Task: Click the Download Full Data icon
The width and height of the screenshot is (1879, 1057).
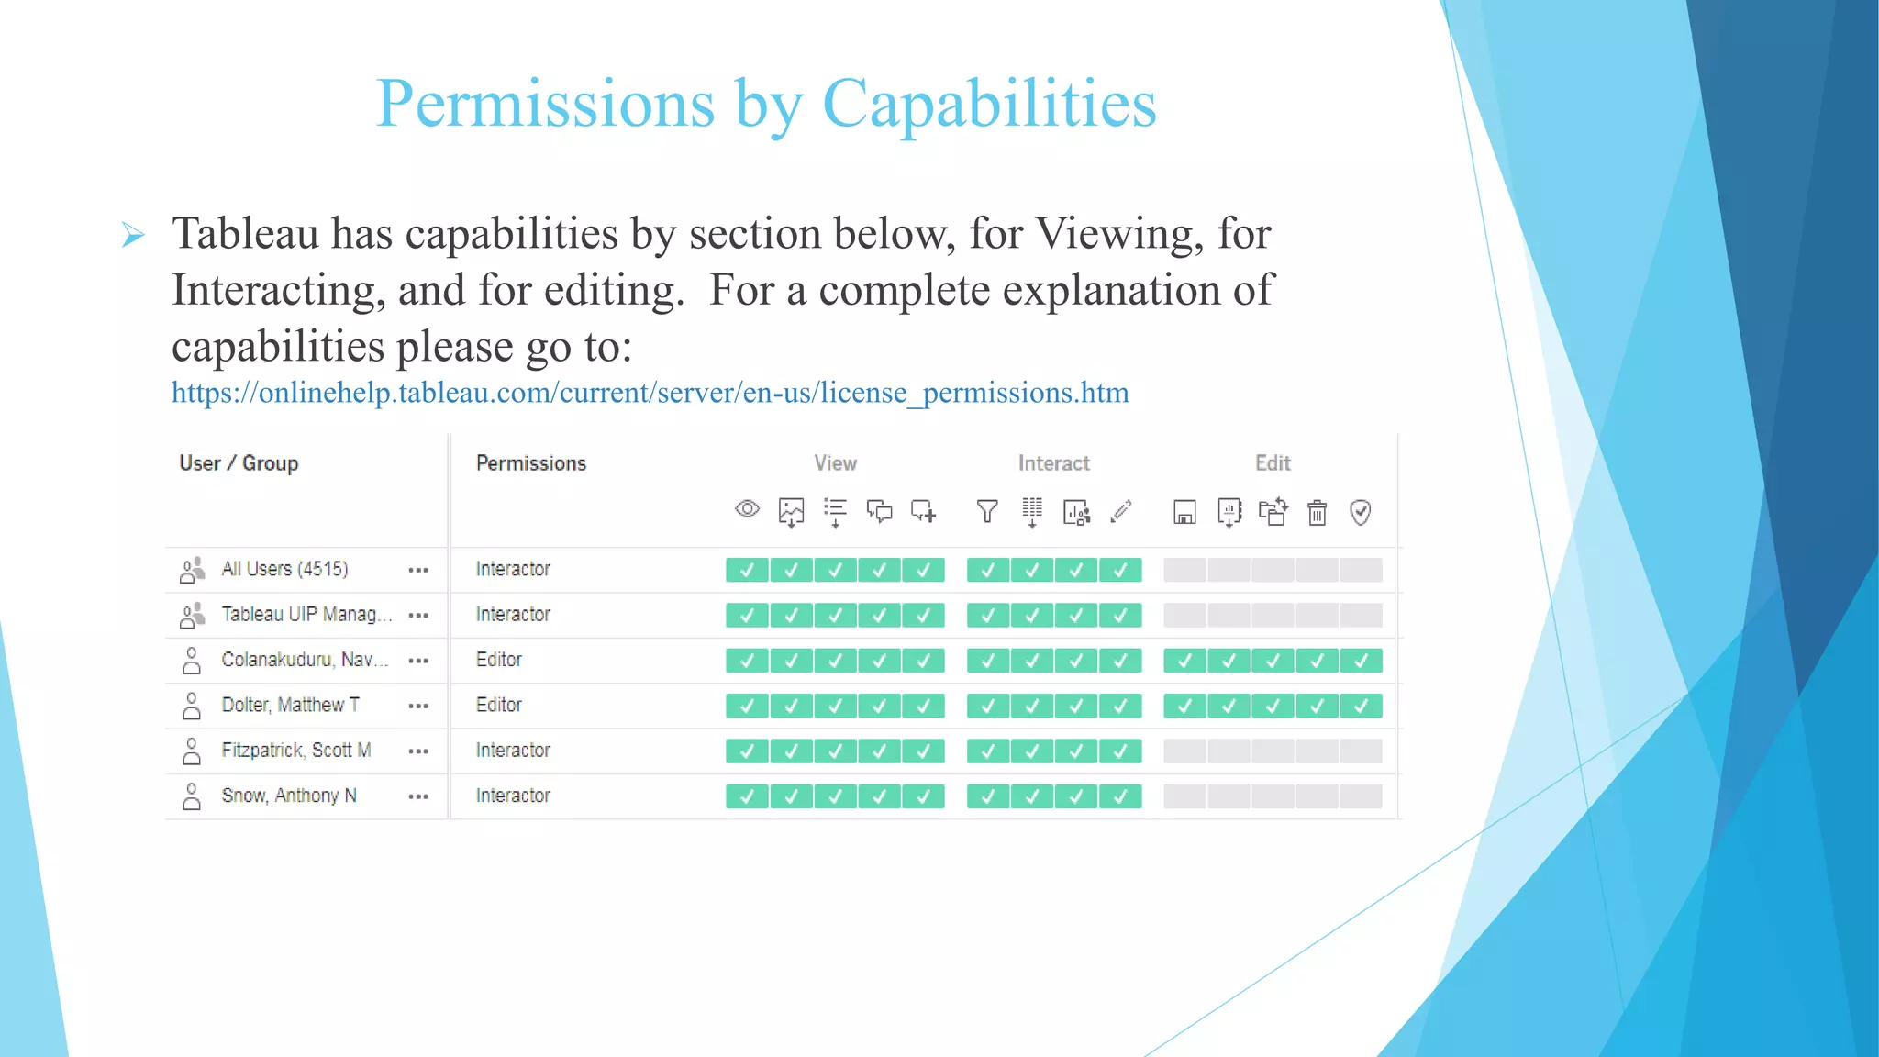Action: [x=1032, y=513]
